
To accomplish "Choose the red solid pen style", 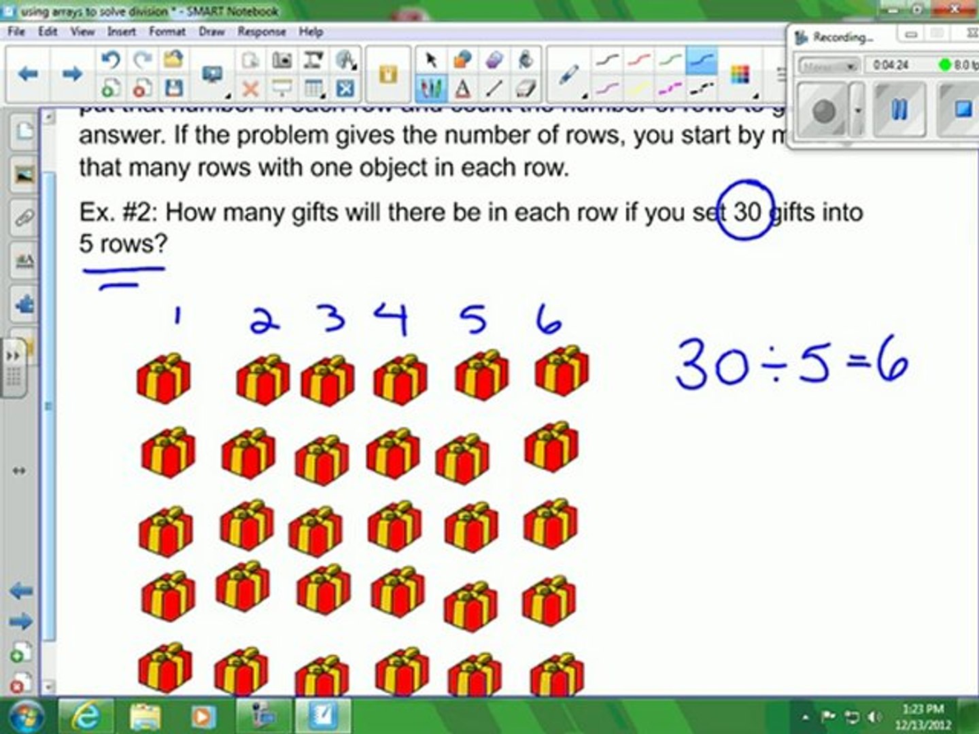I will (x=638, y=60).
